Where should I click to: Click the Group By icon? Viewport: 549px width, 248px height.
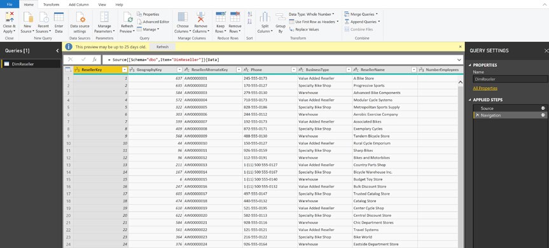click(280, 17)
